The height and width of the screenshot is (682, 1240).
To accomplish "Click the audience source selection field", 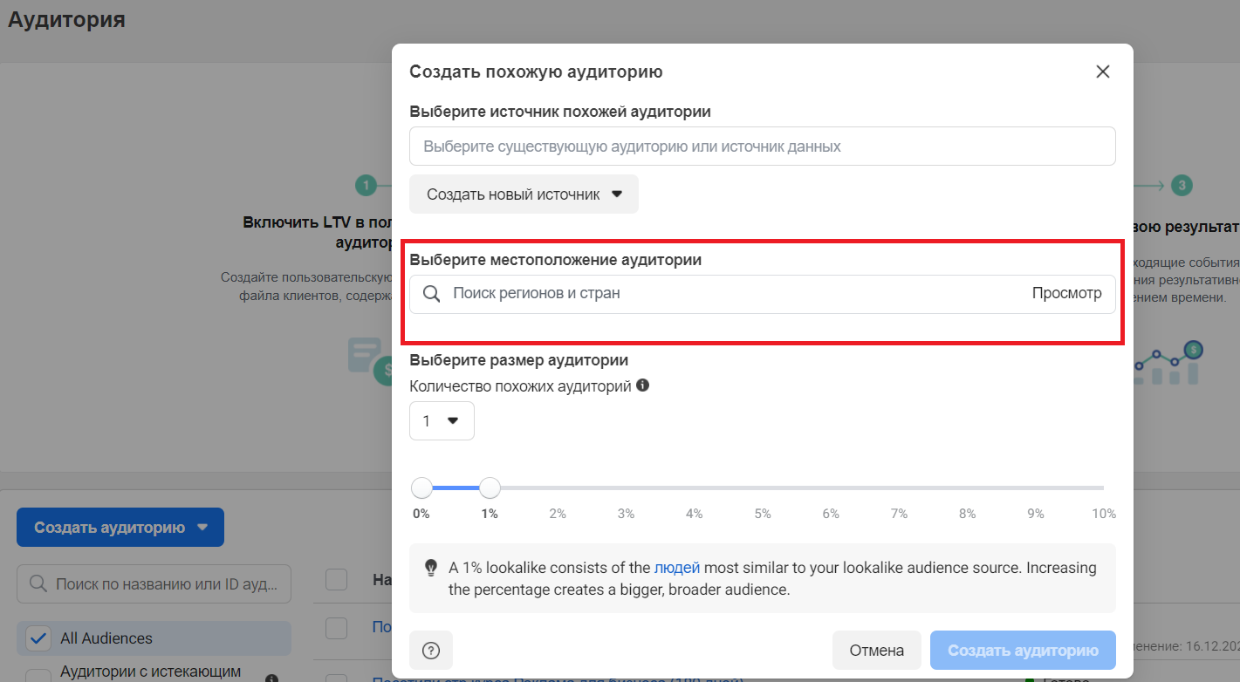I will point(762,147).
